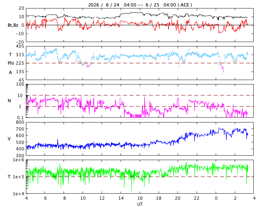Click the 'UT' x-axis label
This screenshot has height=207, width=259.
pos(140,204)
